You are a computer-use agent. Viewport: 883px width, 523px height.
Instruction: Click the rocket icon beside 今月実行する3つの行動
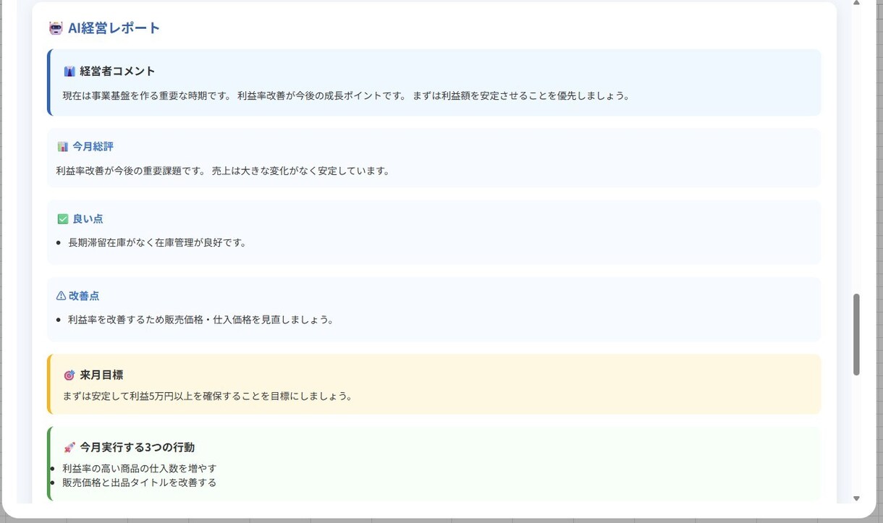pyautogui.click(x=69, y=448)
